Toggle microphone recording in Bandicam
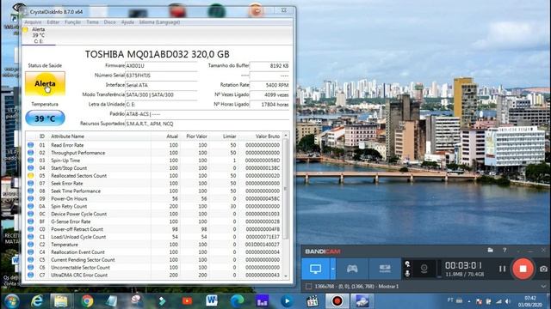551x309 pixels. (407, 273)
